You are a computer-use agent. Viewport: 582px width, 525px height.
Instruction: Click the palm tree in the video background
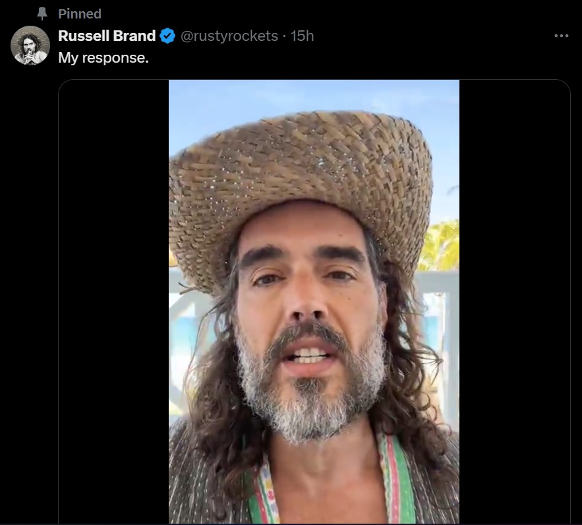pos(442,245)
